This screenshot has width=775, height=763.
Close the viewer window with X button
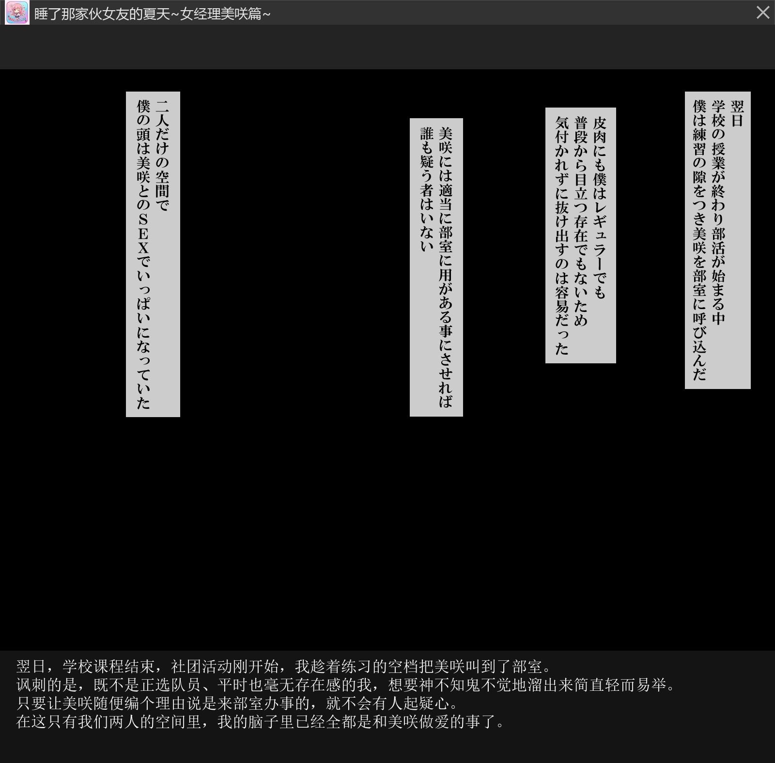click(x=762, y=13)
